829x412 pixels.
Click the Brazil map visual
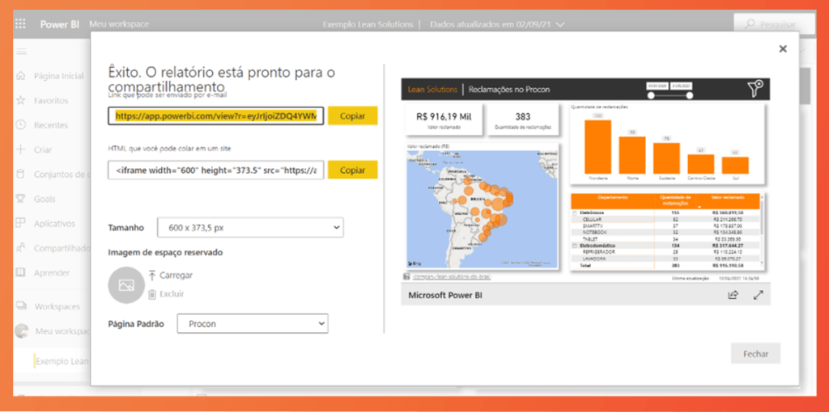483,208
